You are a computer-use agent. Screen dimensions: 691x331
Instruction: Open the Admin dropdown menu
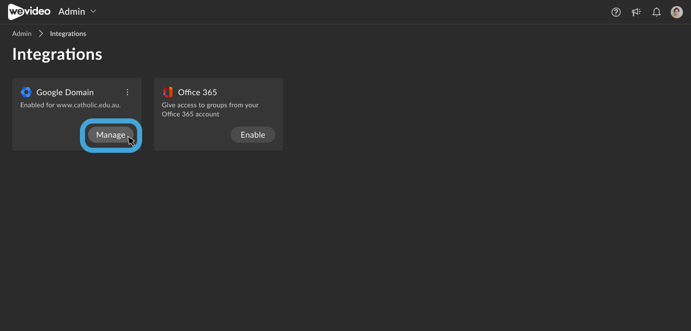[x=77, y=12]
